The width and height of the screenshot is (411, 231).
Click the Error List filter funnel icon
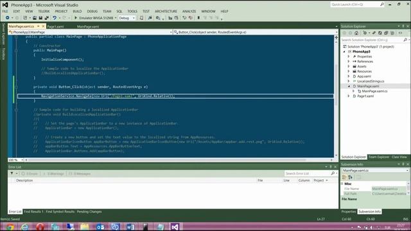pos(12,173)
